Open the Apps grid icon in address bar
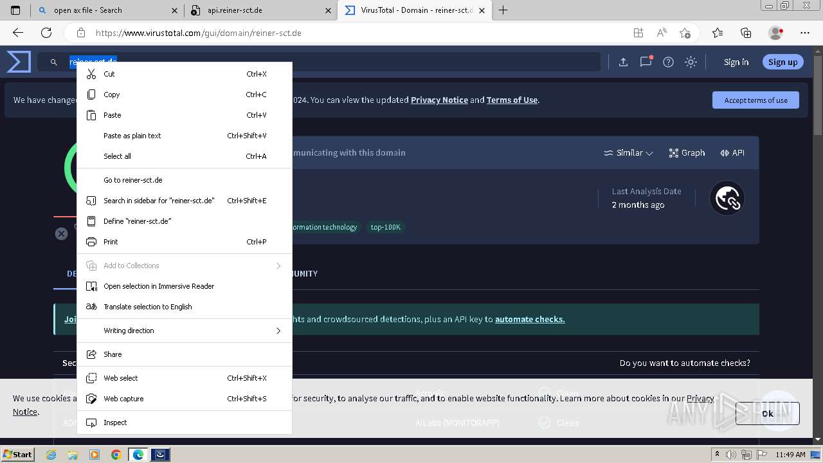The height and width of the screenshot is (463, 823). point(638,33)
